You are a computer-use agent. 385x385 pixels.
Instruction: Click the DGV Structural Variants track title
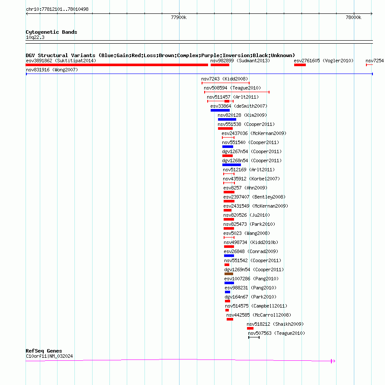[x=160, y=55]
